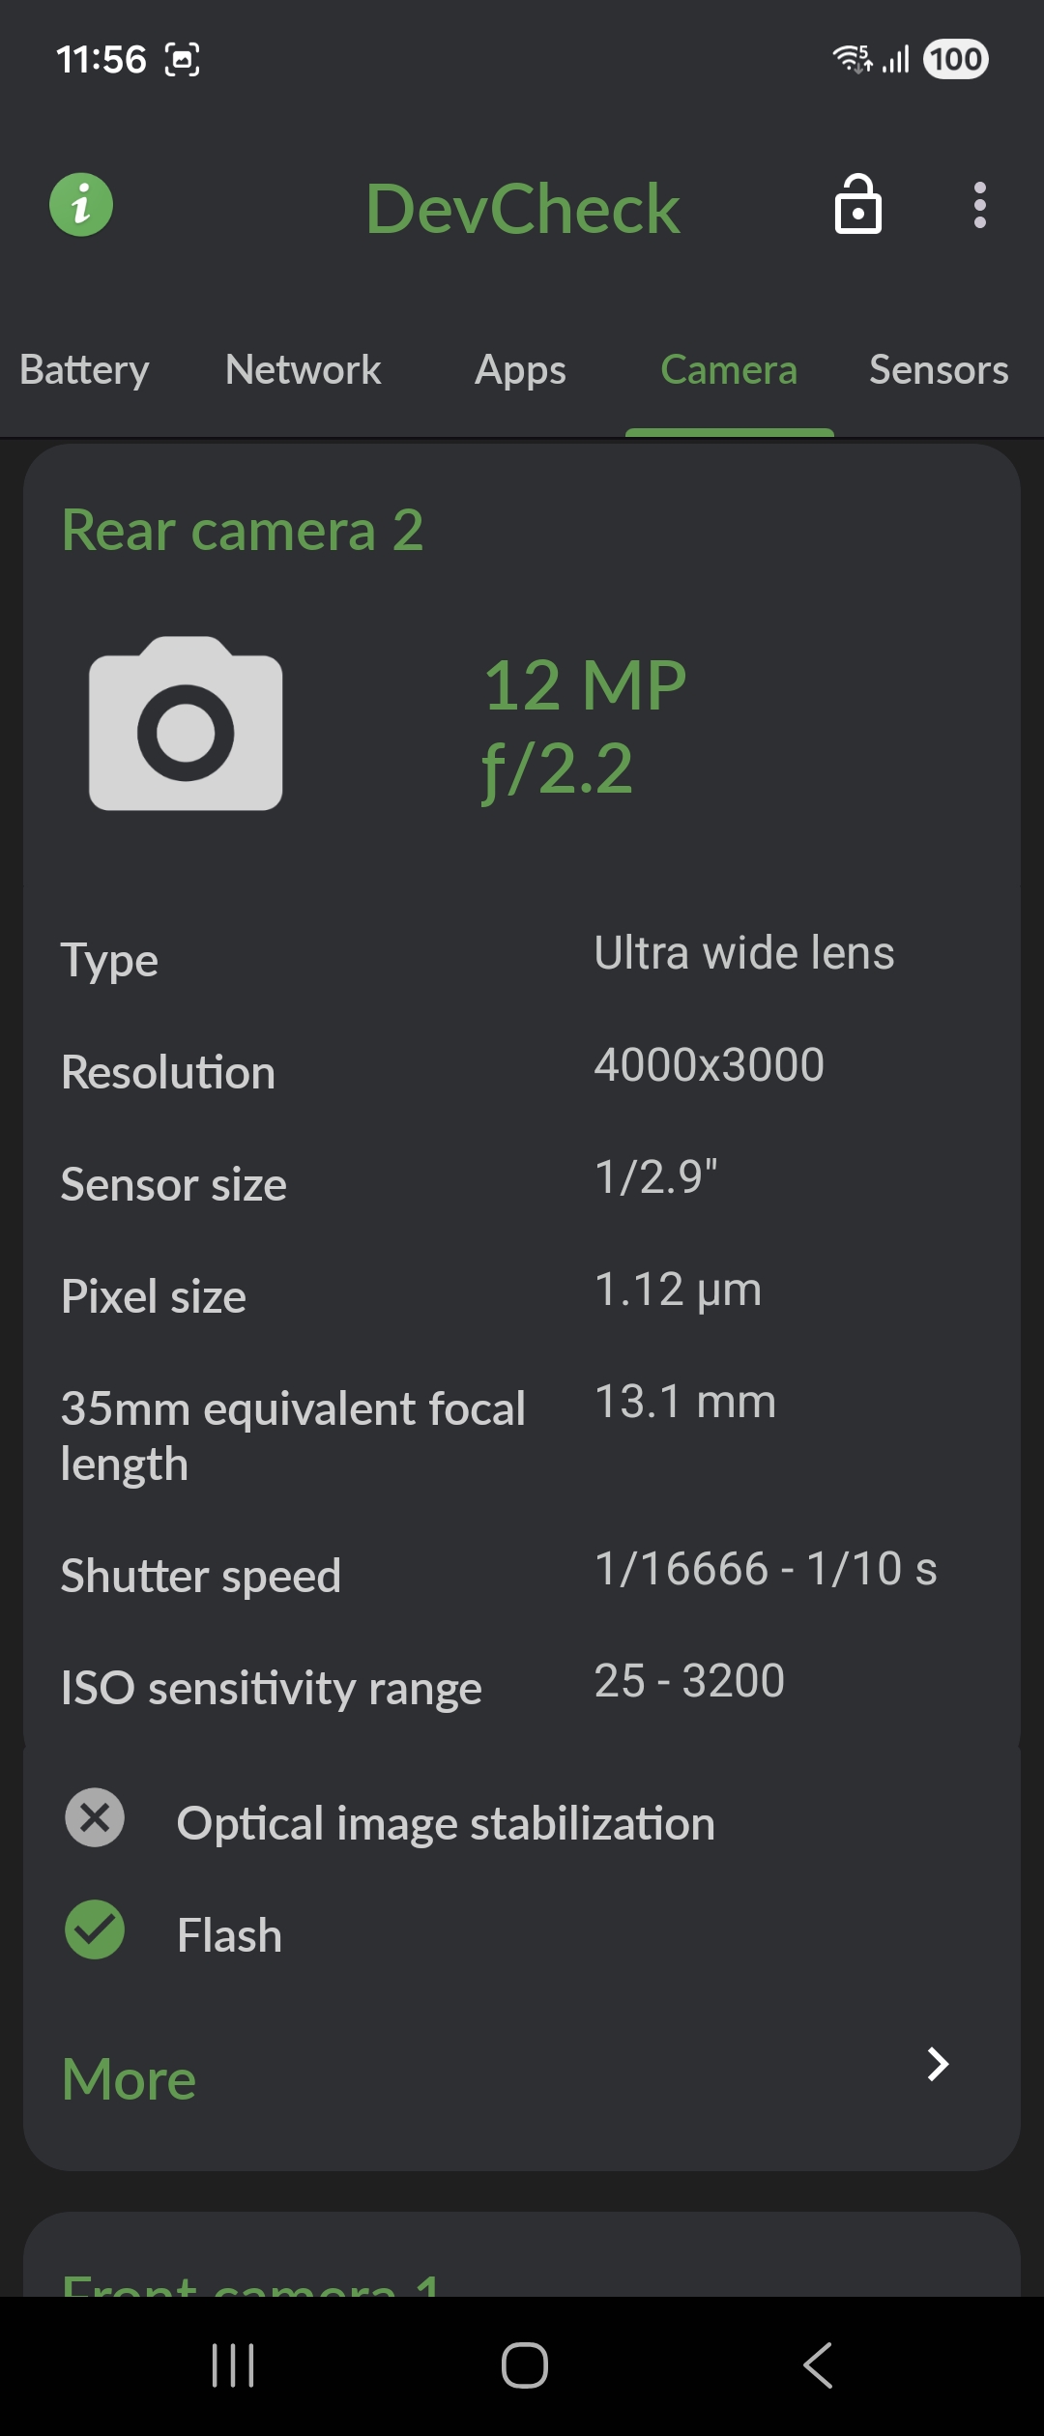Expand More details with chevron arrow
Viewport: 1044px width, 2436px height.
pyautogui.click(x=937, y=2064)
